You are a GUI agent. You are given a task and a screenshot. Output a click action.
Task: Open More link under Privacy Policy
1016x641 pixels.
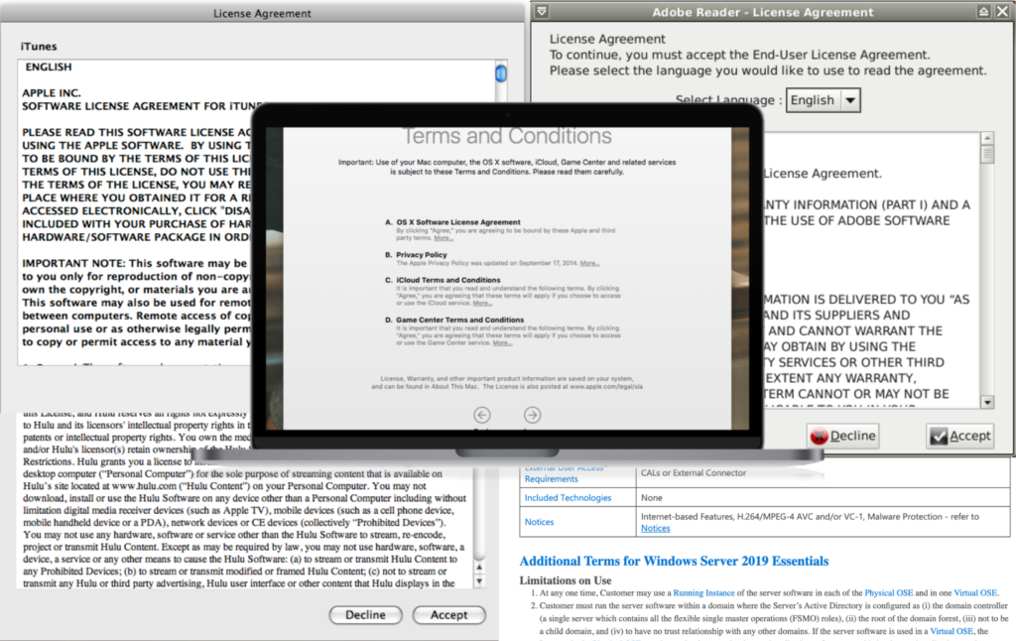click(589, 263)
